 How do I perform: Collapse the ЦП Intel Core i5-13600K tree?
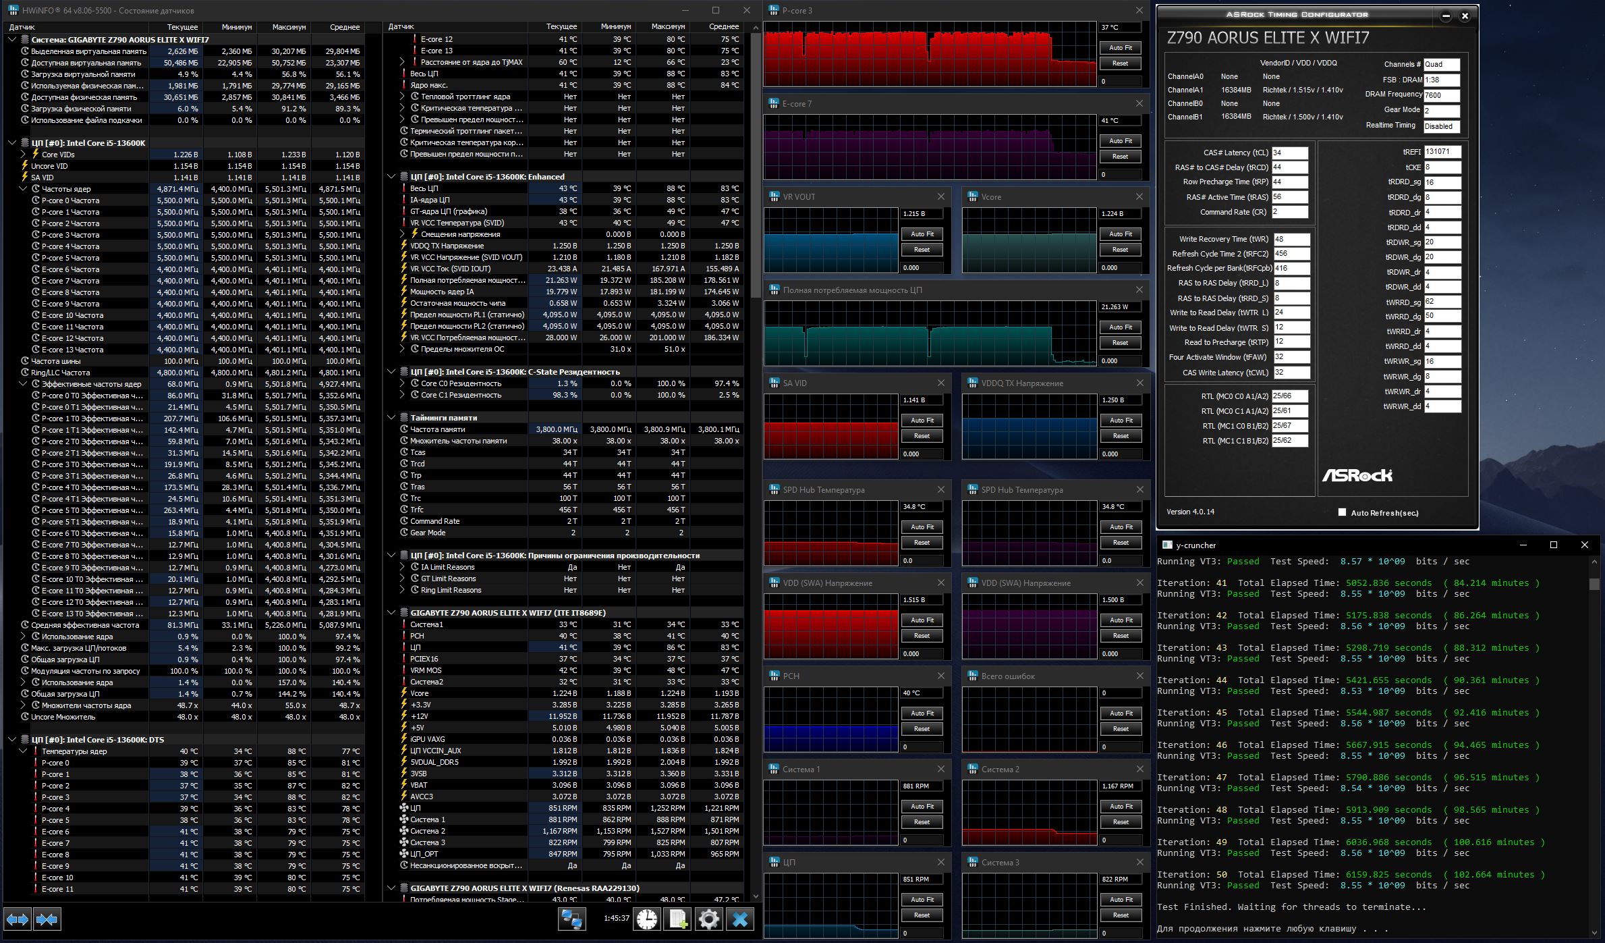coord(12,143)
